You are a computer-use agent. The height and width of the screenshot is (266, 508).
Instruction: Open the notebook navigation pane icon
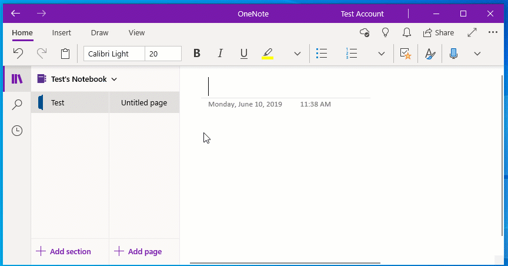pyautogui.click(x=17, y=79)
